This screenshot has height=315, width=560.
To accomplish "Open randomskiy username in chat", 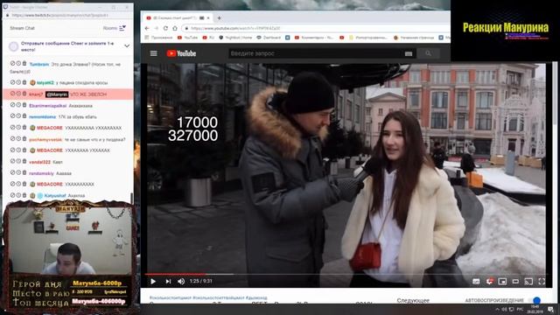I will pos(41,173).
